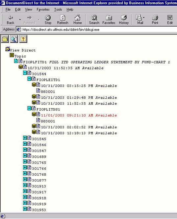177x219 pixels.
Task: Click the document icon beside 301953
Action: (29, 209)
